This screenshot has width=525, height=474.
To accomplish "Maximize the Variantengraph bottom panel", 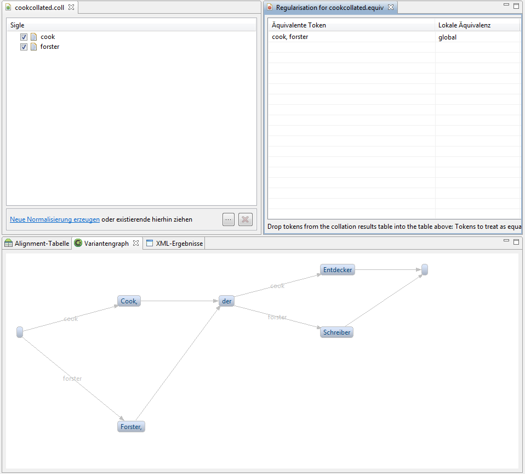I will tap(516, 241).
